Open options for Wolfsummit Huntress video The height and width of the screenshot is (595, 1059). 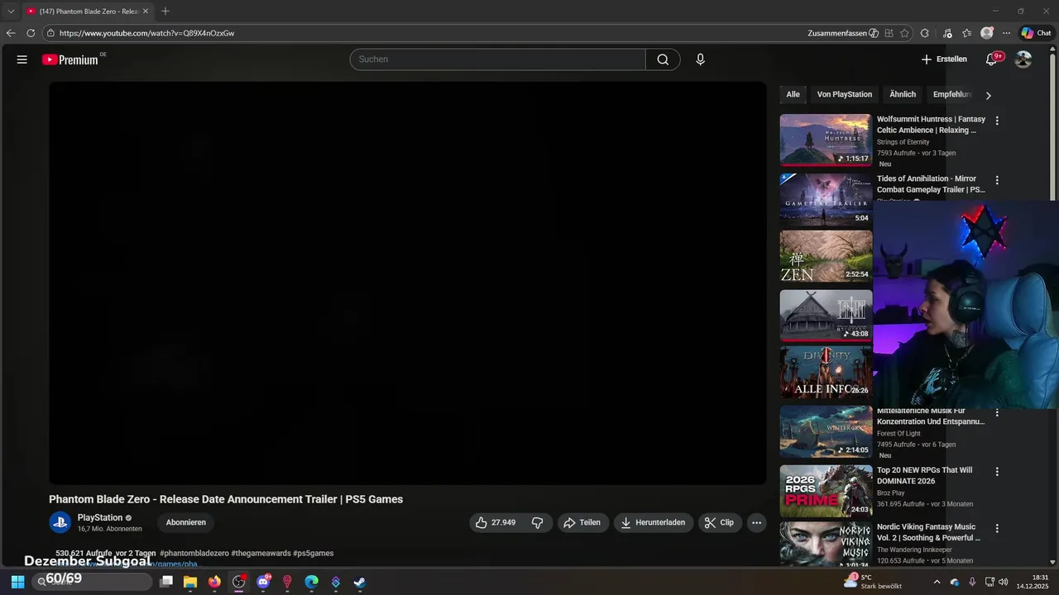pos(997,121)
